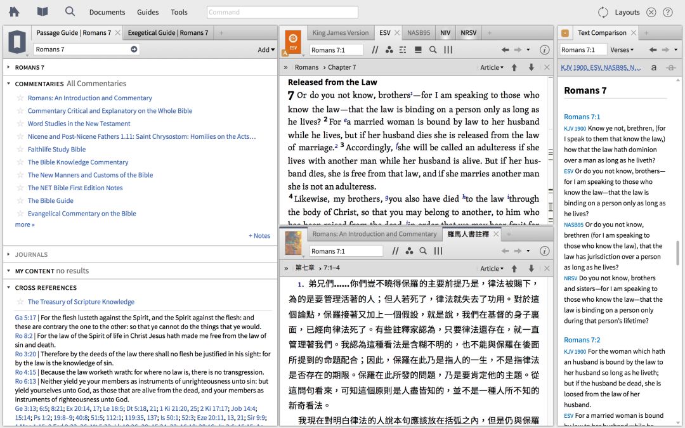Star Word Studies in the New Testament
The height and width of the screenshot is (428, 685).
click(x=20, y=124)
